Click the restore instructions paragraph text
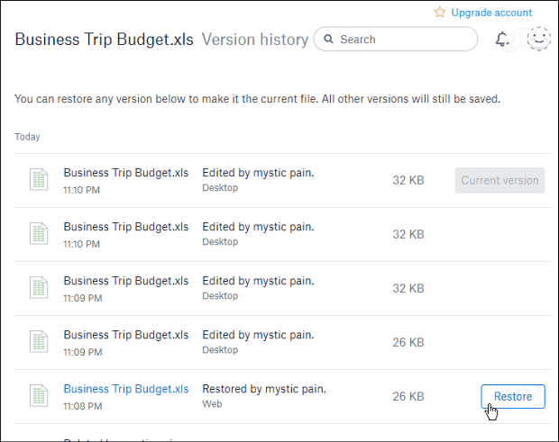 257,99
